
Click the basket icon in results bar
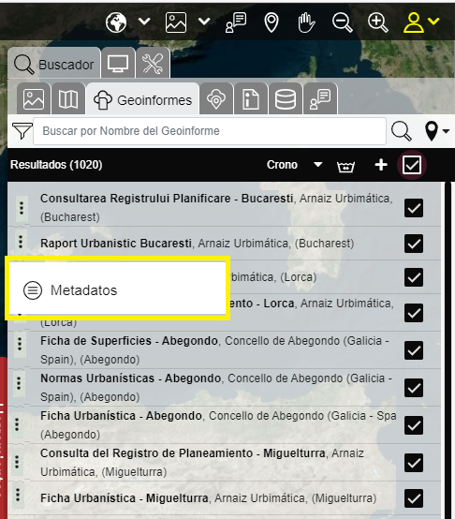click(345, 165)
